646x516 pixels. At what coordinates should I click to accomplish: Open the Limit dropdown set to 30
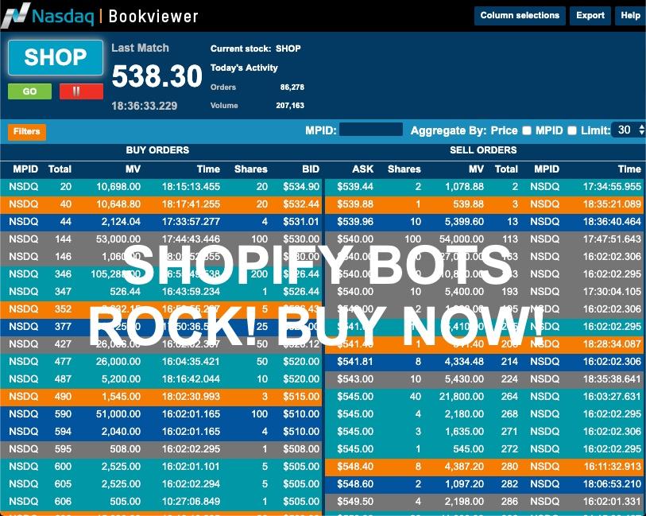click(629, 130)
